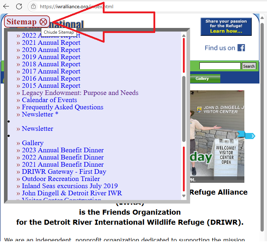Open the 2022 Annual Benefit Dinner link
Image resolution: width=267 pixels, height=243 pixels.
63,157
